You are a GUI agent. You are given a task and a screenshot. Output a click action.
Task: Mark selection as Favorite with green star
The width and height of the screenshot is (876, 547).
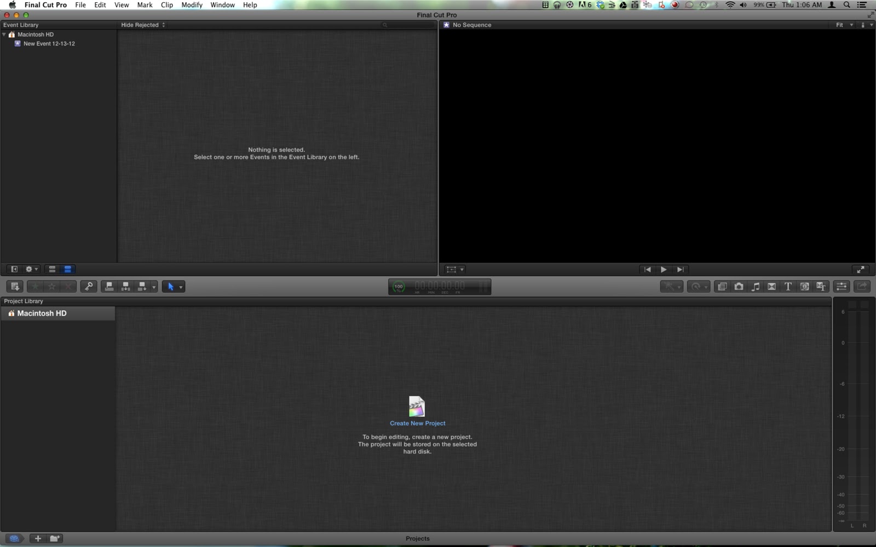coord(35,287)
